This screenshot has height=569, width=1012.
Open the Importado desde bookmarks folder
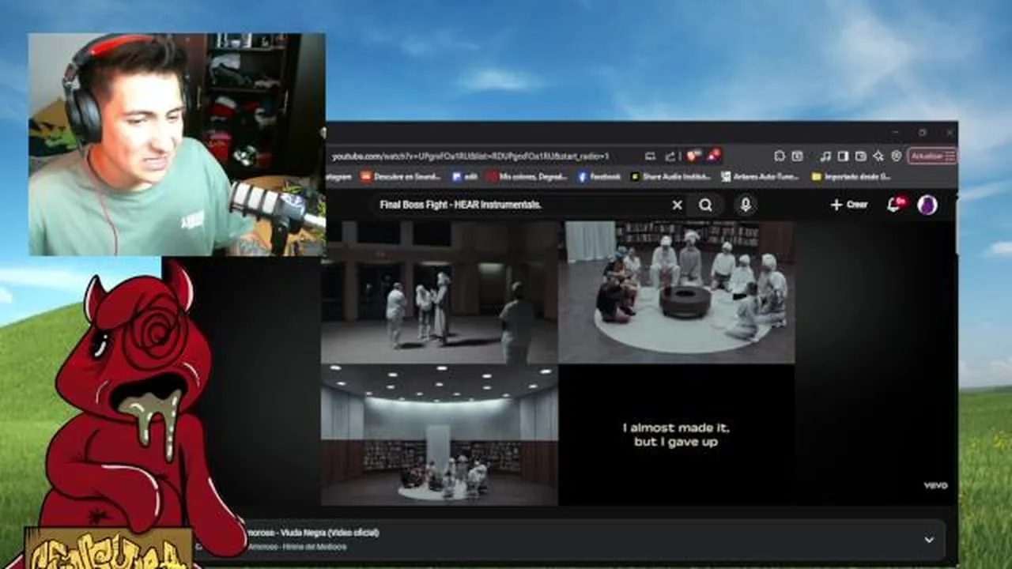coord(852,176)
